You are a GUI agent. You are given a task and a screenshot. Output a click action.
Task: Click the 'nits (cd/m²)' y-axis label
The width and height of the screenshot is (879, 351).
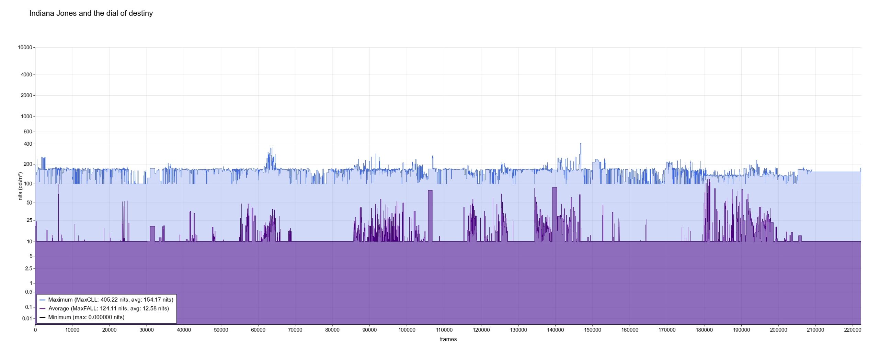point(20,186)
